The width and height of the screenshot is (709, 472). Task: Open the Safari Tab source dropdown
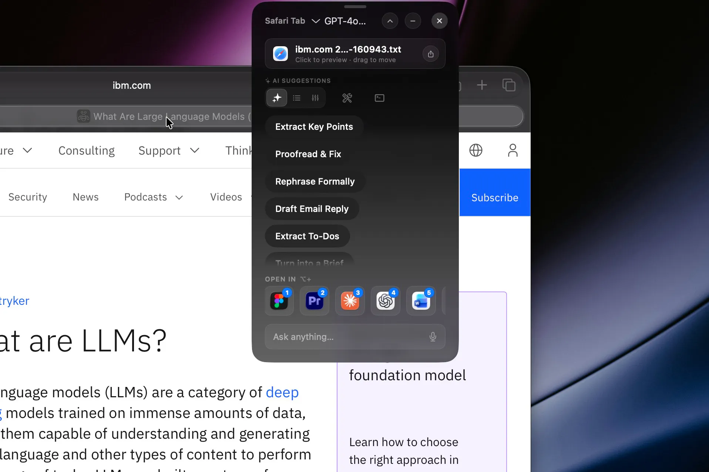292,21
